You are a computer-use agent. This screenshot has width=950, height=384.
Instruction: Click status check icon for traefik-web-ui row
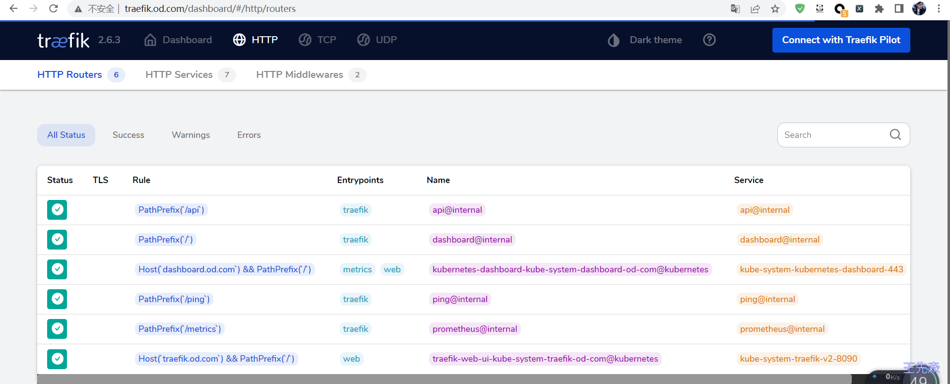click(57, 359)
